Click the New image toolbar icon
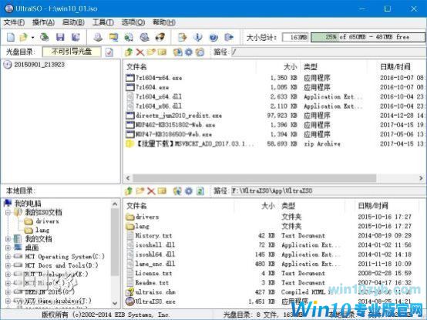427x320 pixels. click(x=11, y=37)
